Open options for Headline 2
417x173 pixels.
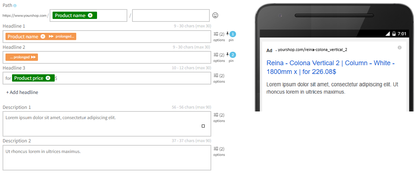click(x=219, y=57)
